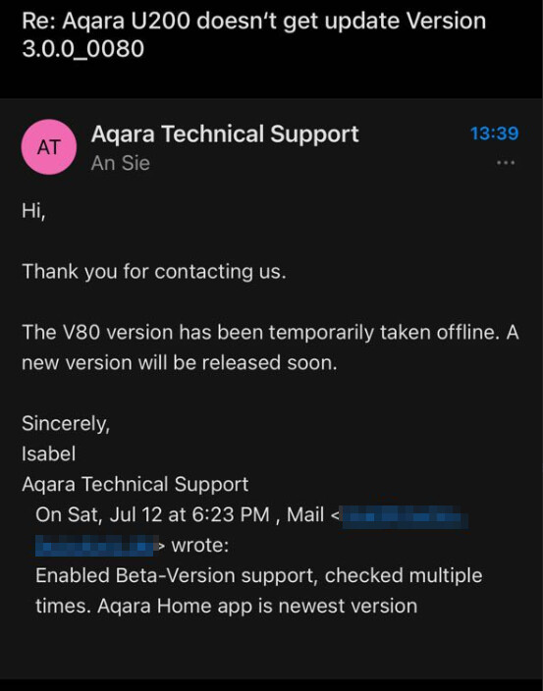The image size is (543, 691).
Task: Tap the 'Thank you for contacting us' line
Action: tap(154, 271)
